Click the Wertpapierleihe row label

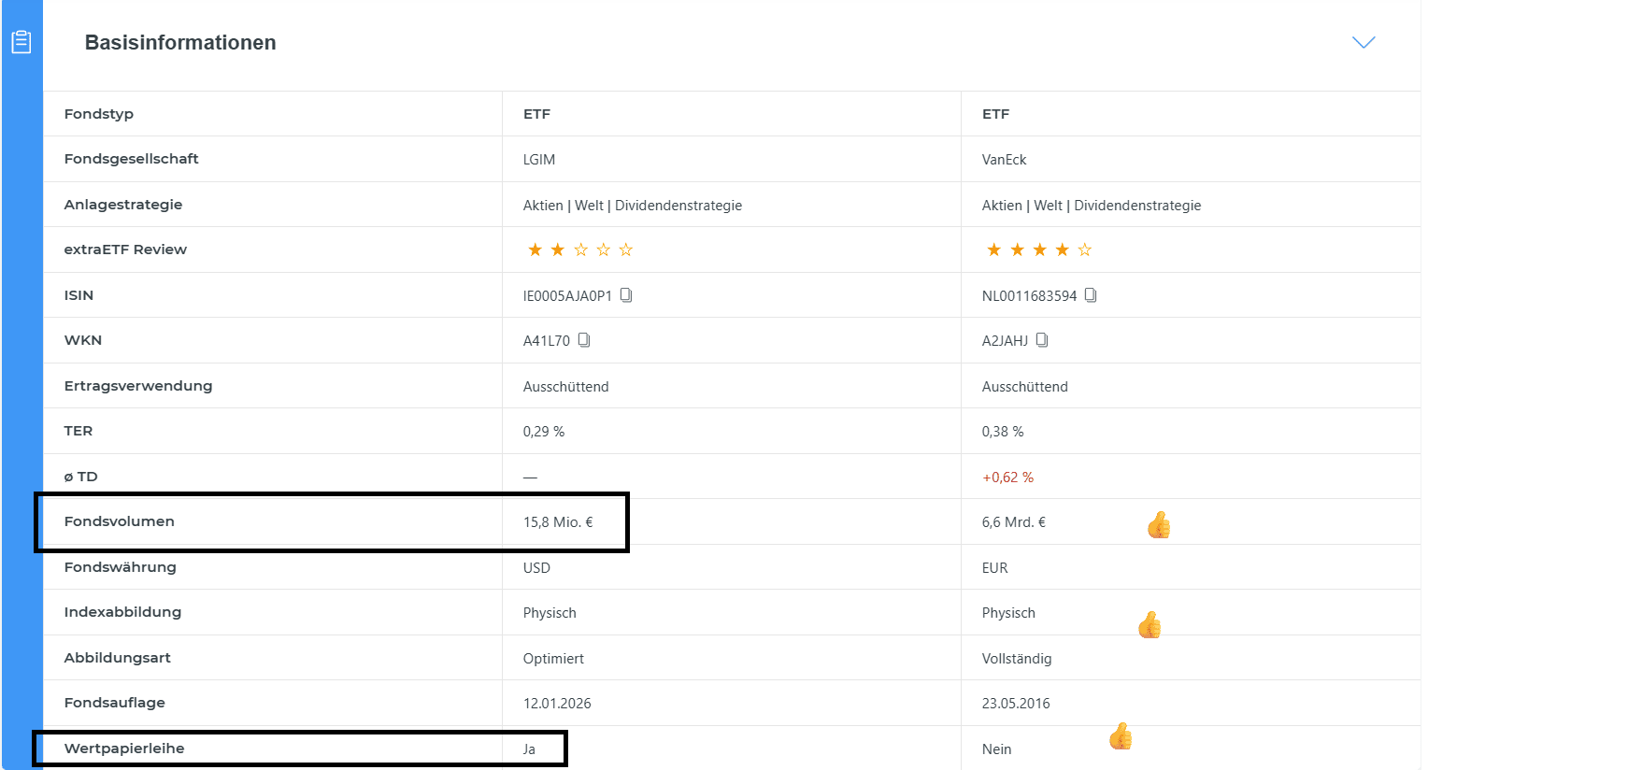(124, 749)
